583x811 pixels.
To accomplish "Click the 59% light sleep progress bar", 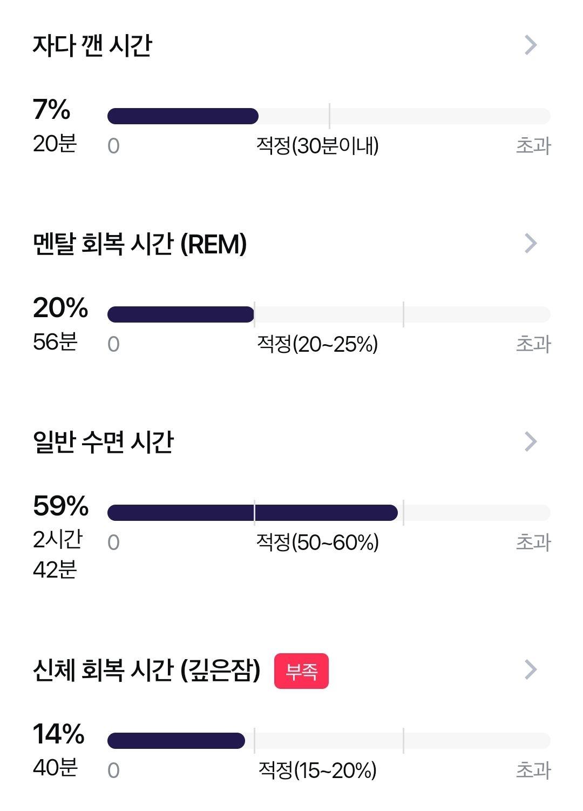I will [x=329, y=513].
